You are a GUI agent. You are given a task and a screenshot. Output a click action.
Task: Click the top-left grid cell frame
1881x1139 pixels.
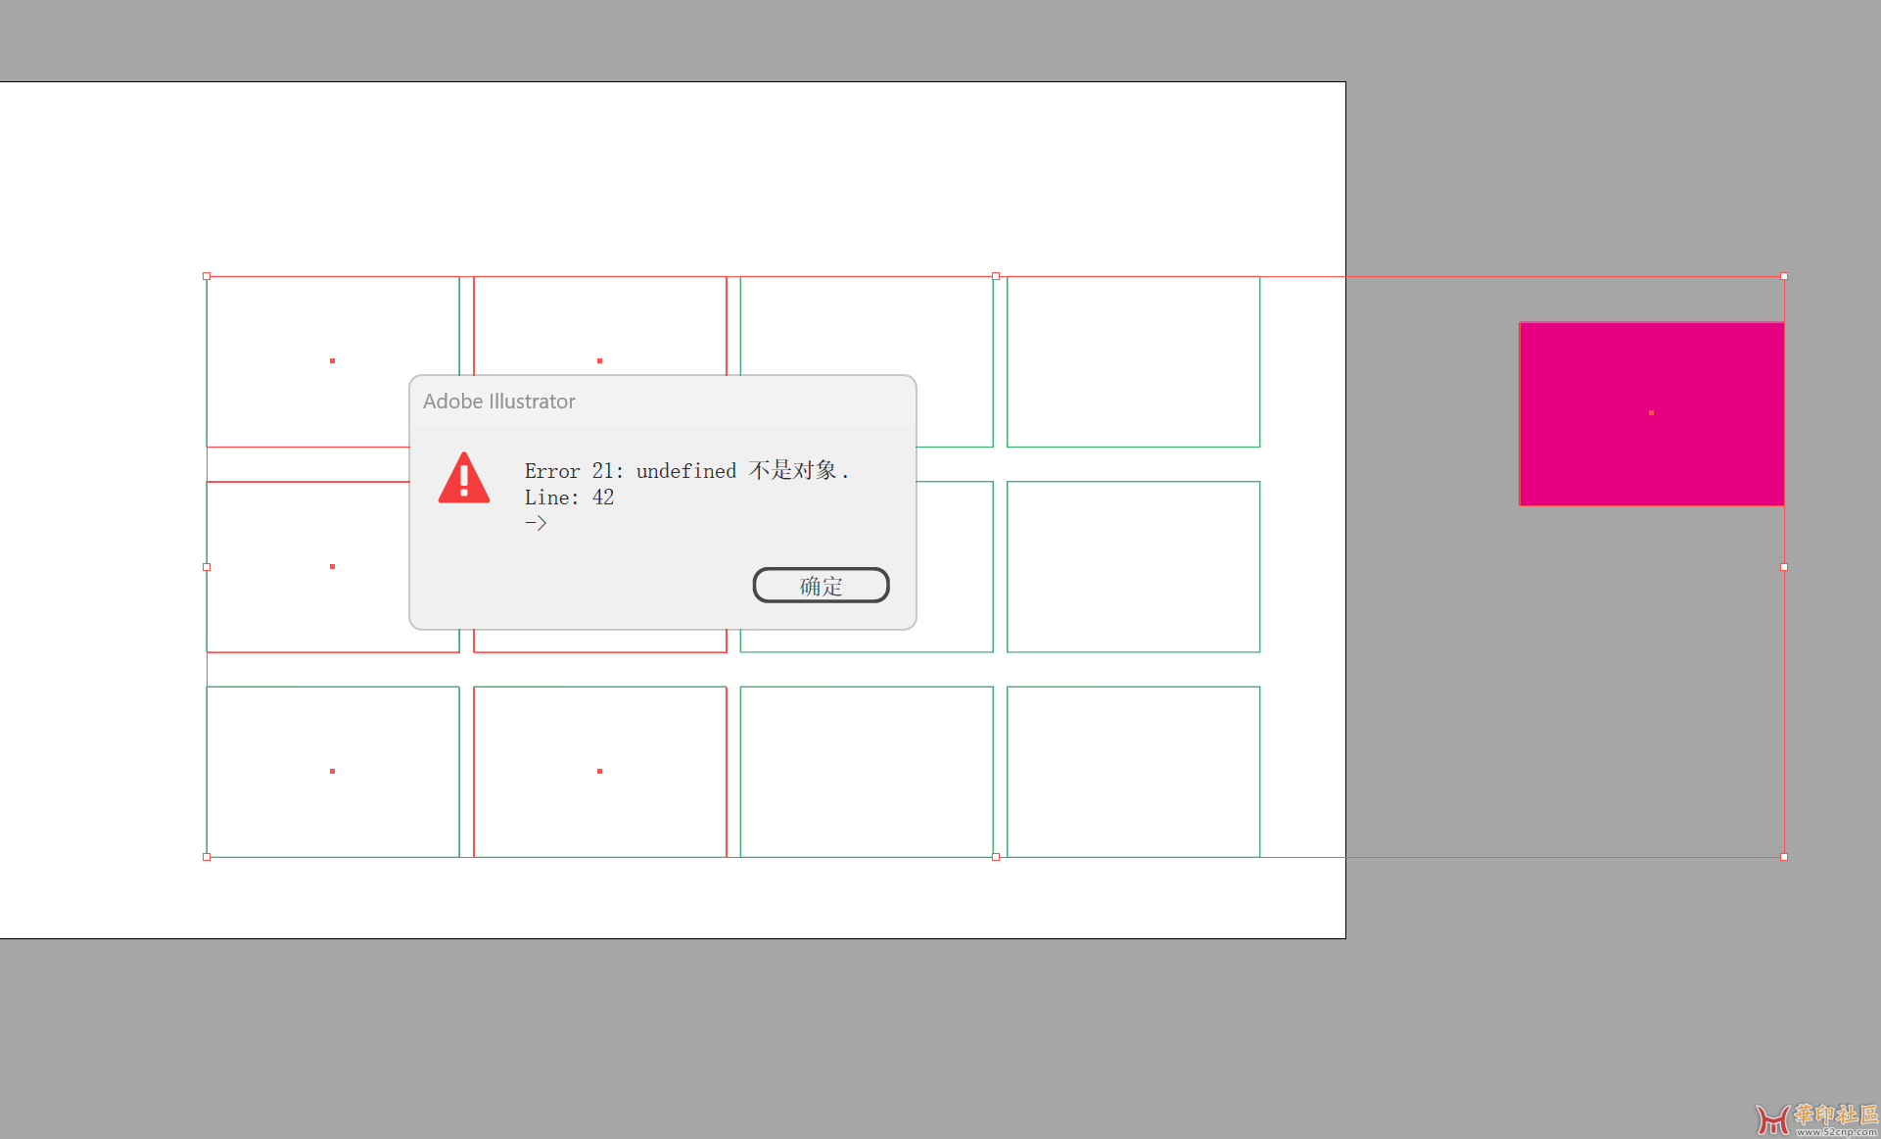coord(333,360)
